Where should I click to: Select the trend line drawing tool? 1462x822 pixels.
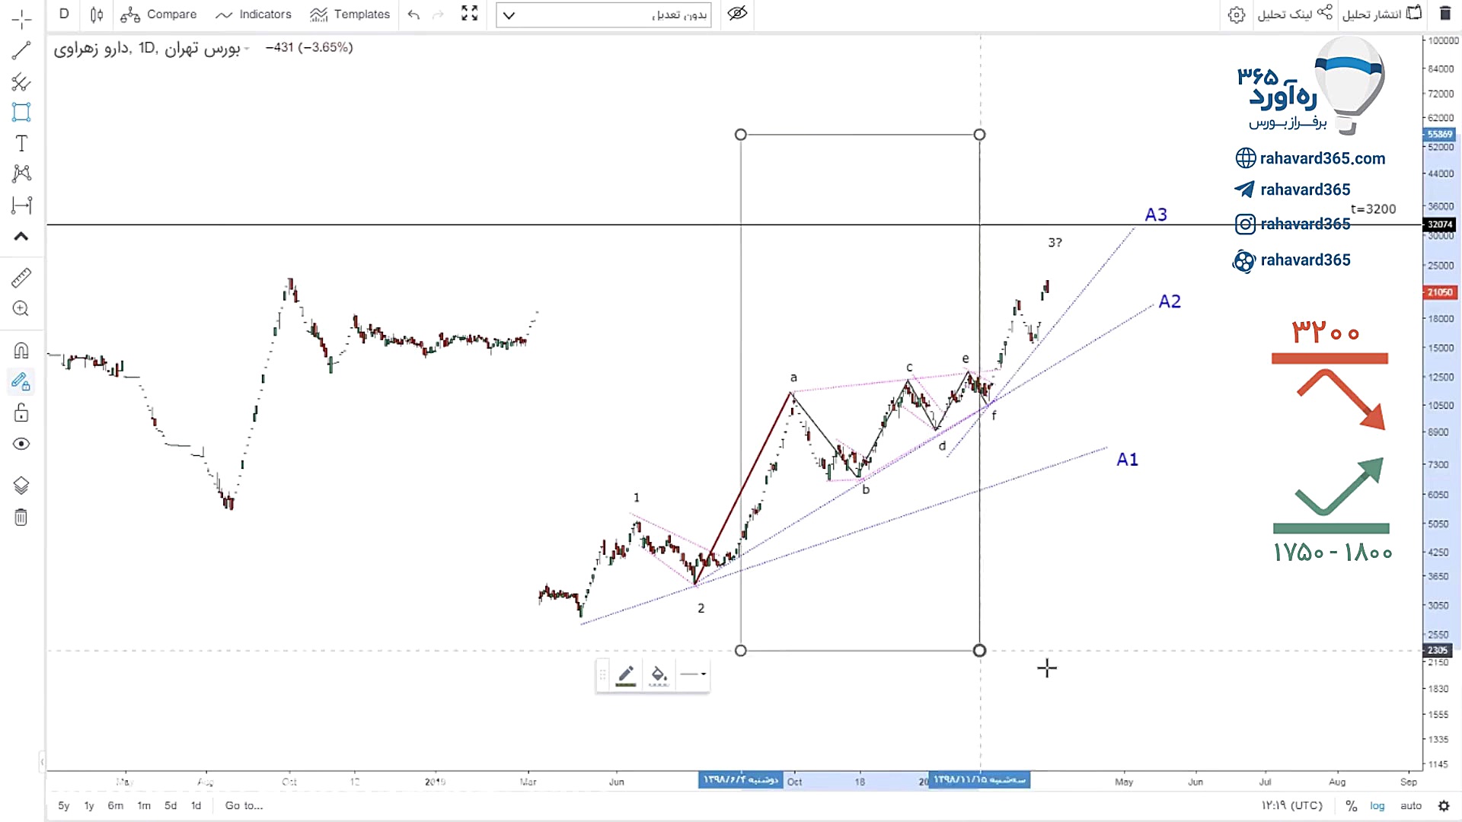(x=21, y=51)
